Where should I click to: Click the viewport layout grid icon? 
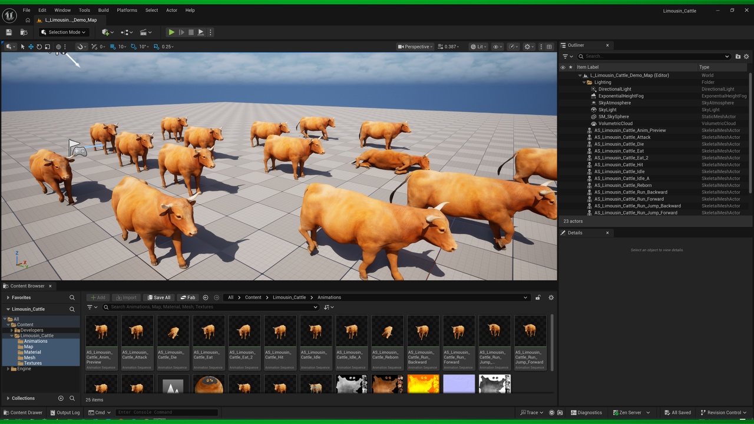pos(549,47)
